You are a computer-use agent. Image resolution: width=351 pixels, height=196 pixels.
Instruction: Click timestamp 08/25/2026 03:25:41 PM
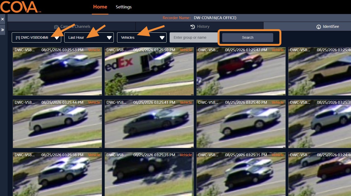click(x=154, y=102)
